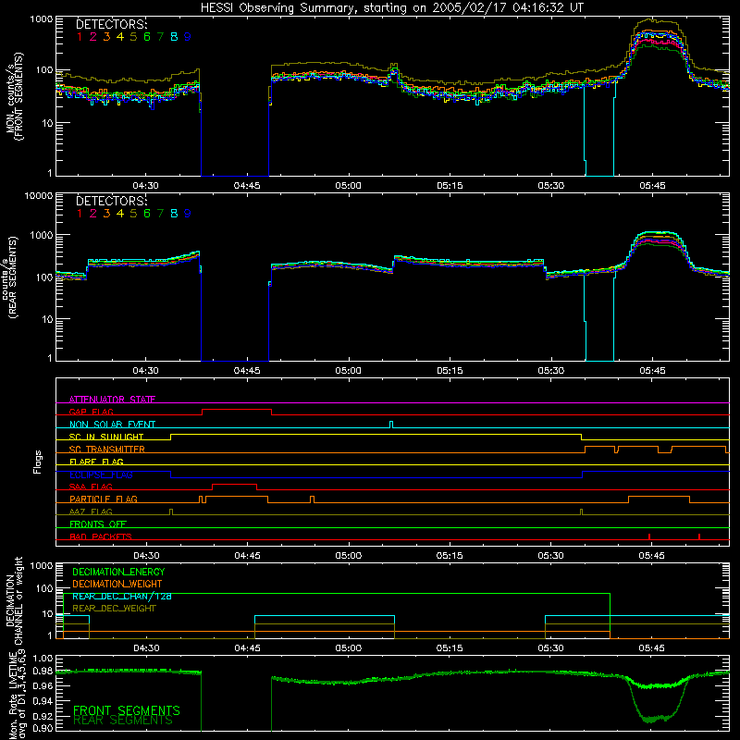Viewport: 740px width, 740px height.
Task: Click the counts/s (REAR SEGMENTS) axis title
Action: pyautogui.click(x=10, y=277)
